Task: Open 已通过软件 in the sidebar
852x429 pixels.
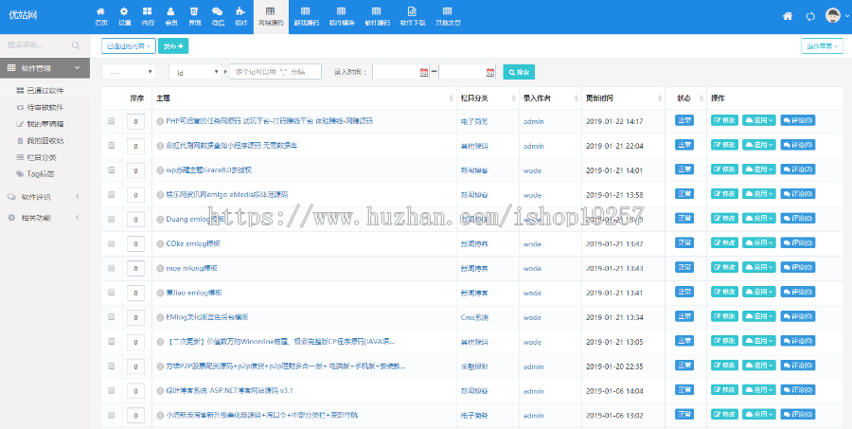Action: pos(45,90)
